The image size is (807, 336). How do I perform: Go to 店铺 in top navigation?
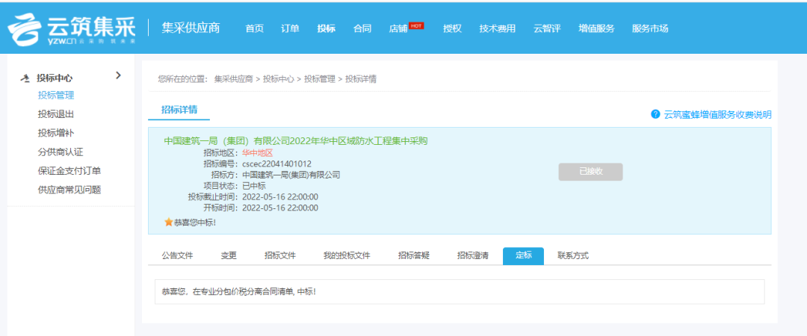pos(398,29)
